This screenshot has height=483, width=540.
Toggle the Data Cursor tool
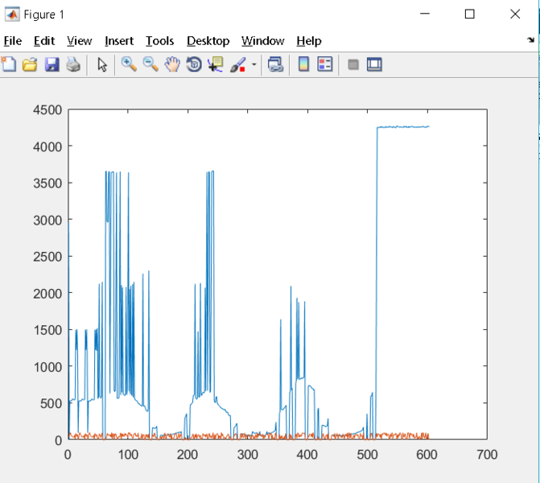[215, 65]
